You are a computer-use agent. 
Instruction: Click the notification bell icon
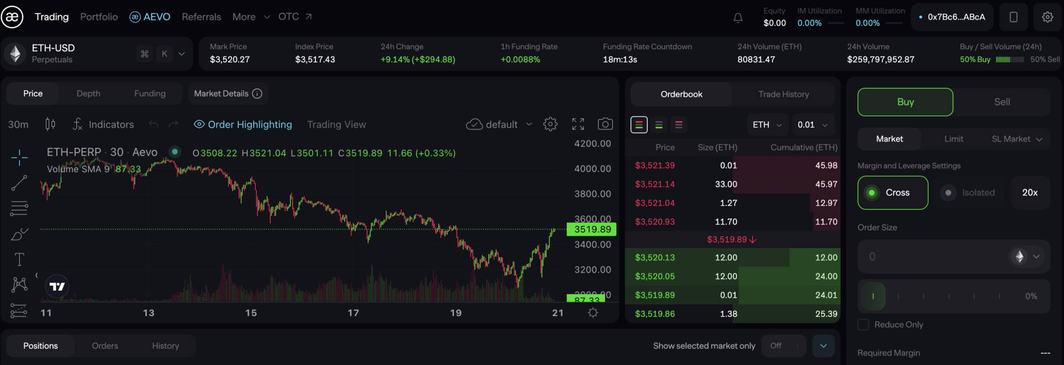click(738, 18)
